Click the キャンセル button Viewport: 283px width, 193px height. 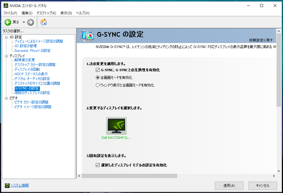262,186
